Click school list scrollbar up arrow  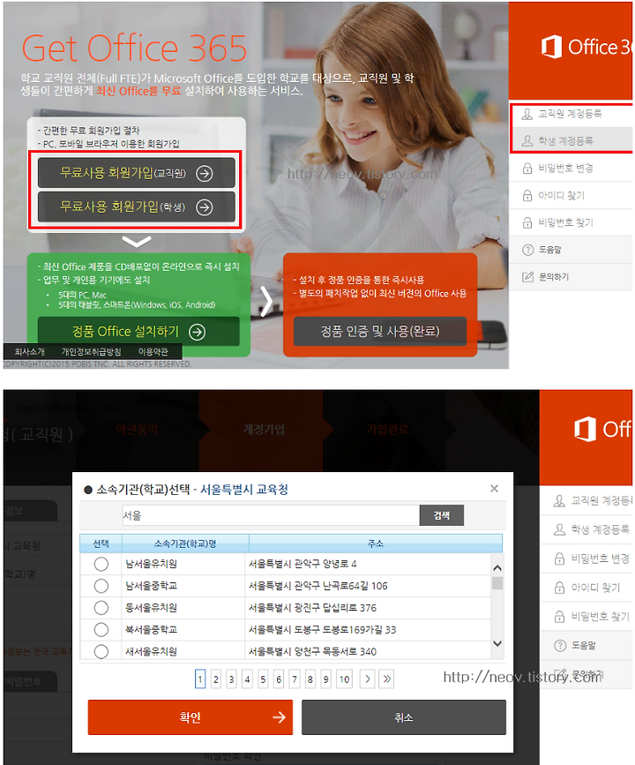tap(497, 568)
